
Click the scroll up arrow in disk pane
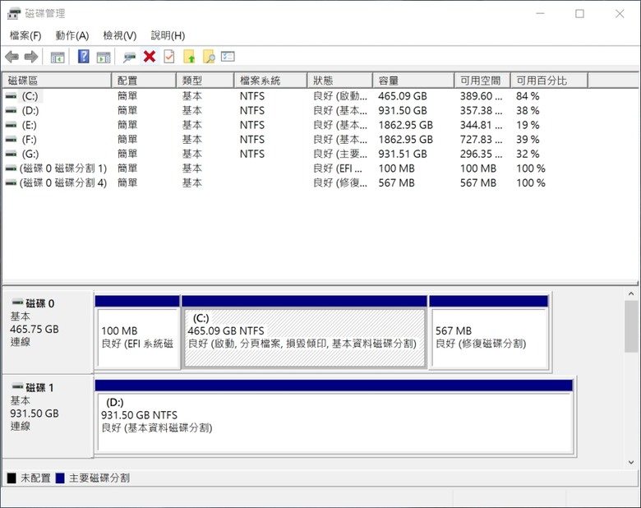(631, 294)
